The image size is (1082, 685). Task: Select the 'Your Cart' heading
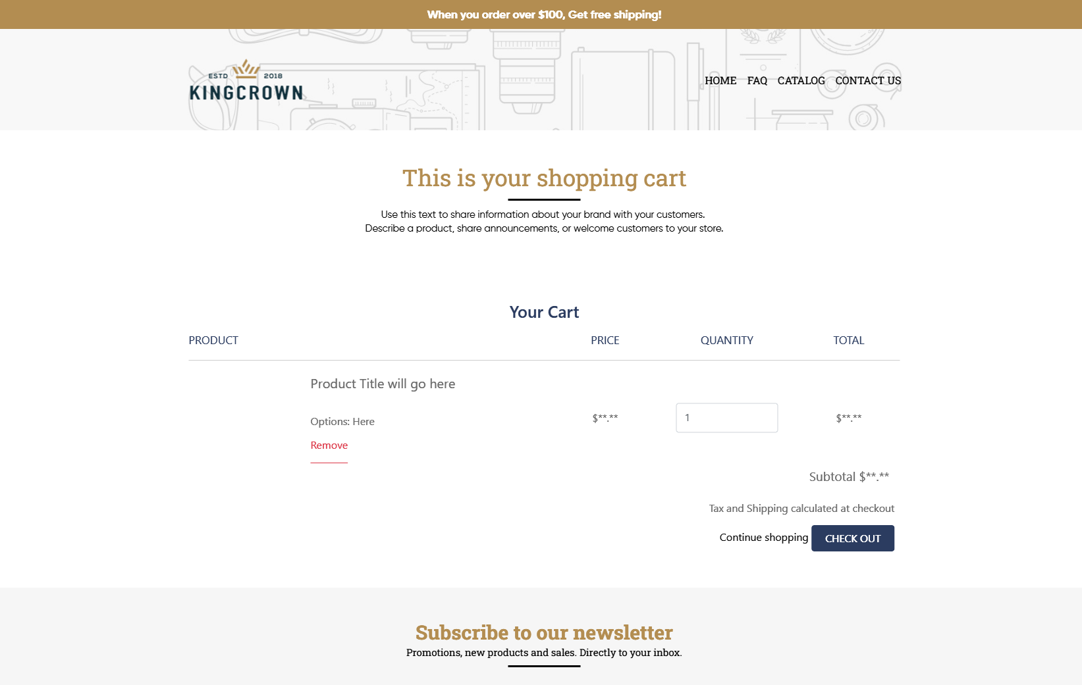544,313
